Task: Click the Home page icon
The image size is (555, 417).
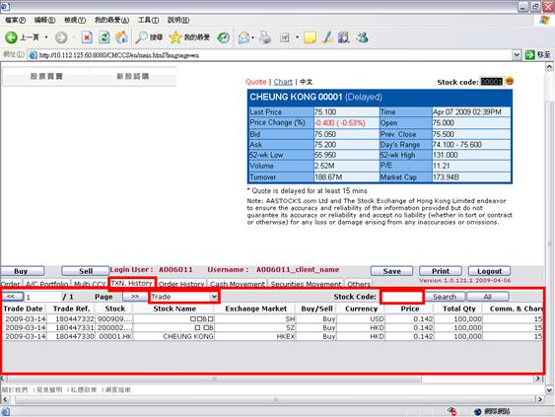Action: (121, 37)
